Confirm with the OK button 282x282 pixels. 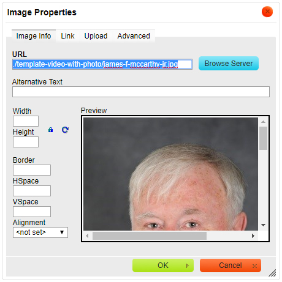pyautogui.click(x=163, y=265)
